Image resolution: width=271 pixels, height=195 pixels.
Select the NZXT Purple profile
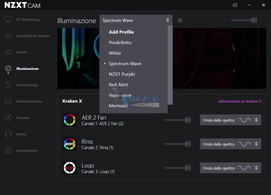point(122,74)
